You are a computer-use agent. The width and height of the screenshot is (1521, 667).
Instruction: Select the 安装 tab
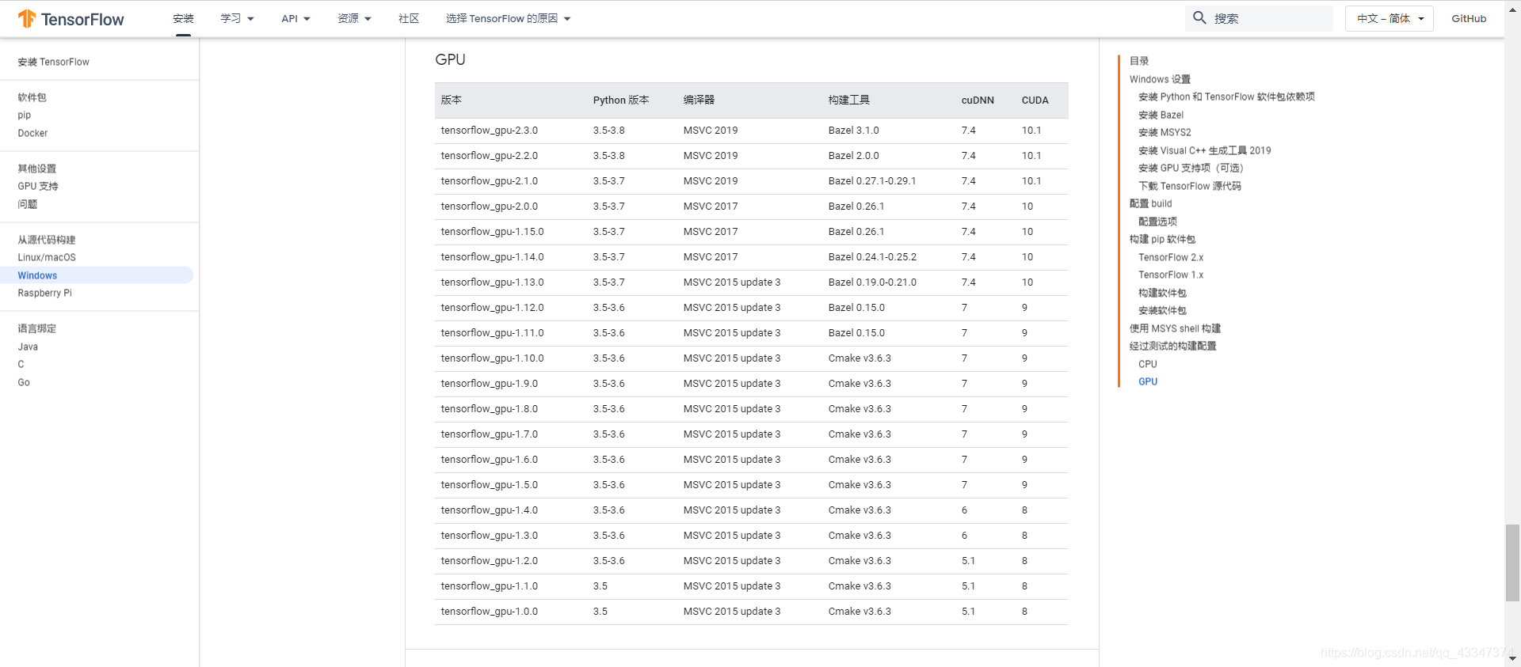click(x=183, y=18)
